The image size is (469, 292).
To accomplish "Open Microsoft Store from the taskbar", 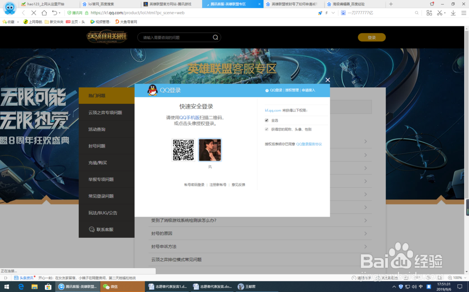I will click(48, 287).
